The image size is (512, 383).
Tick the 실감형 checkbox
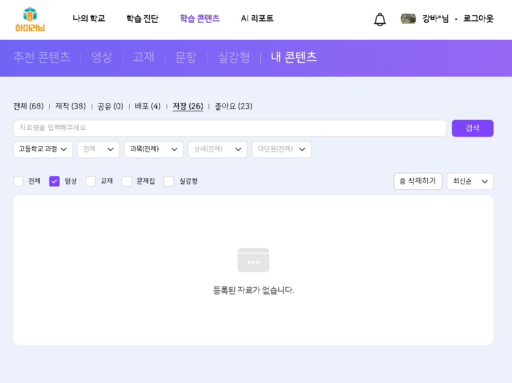point(169,181)
